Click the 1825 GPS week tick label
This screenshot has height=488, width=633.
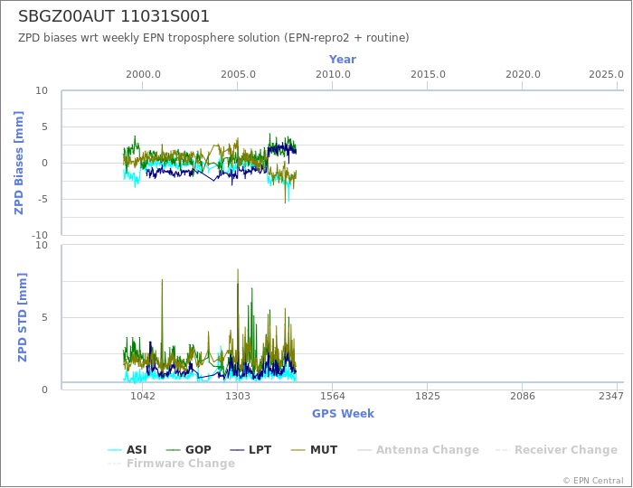coord(428,396)
